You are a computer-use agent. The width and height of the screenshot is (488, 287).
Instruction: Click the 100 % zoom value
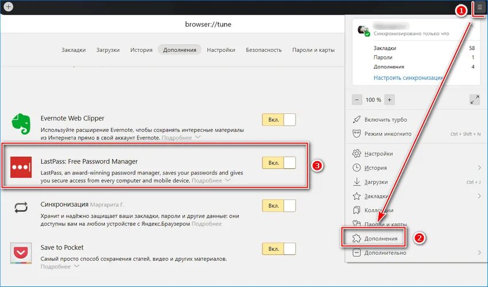373,100
